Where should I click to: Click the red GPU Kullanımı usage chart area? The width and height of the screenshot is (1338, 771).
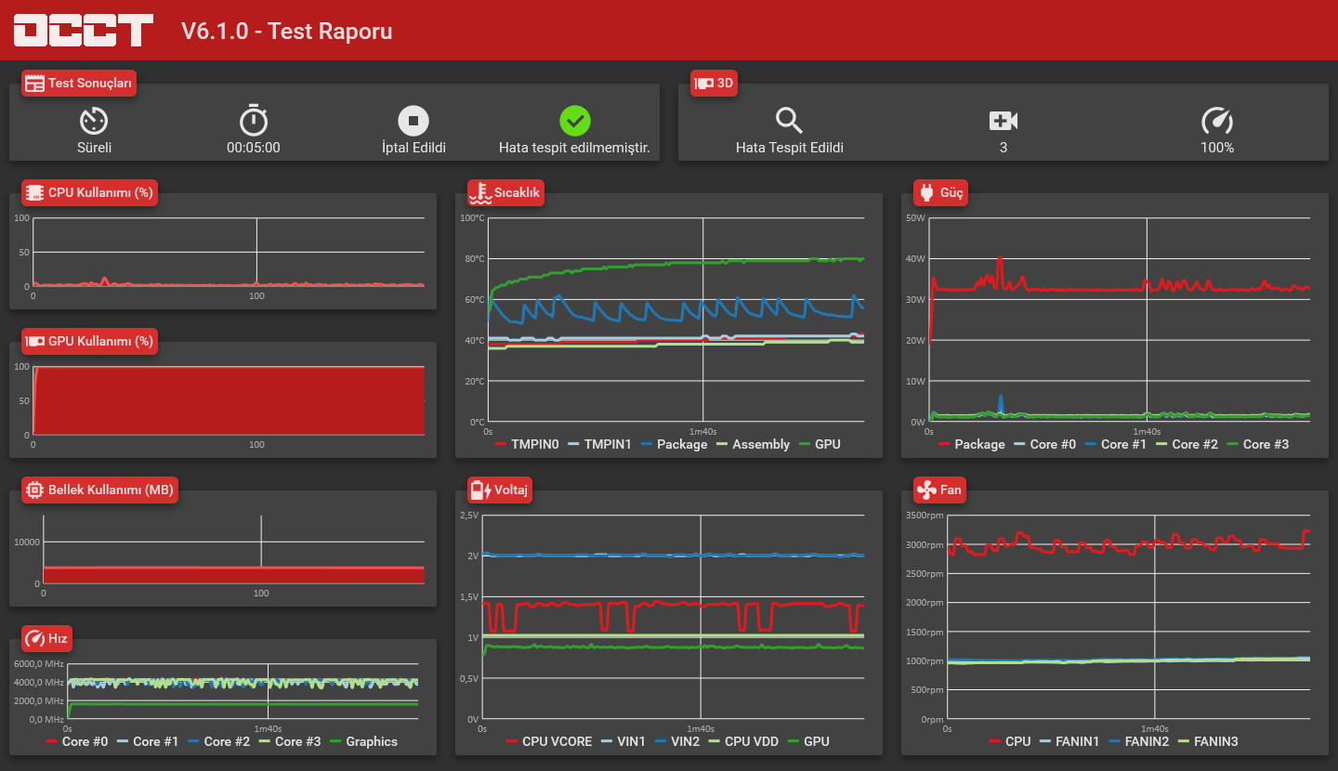(x=229, y=400)
